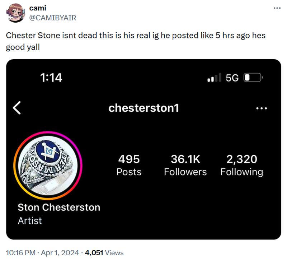Click the Ston Chesterston display name

[59, 207]
